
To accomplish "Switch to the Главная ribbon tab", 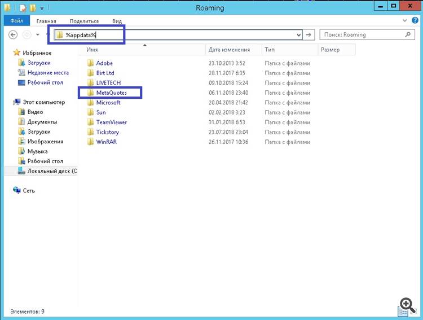I will (x=46, y=21).
